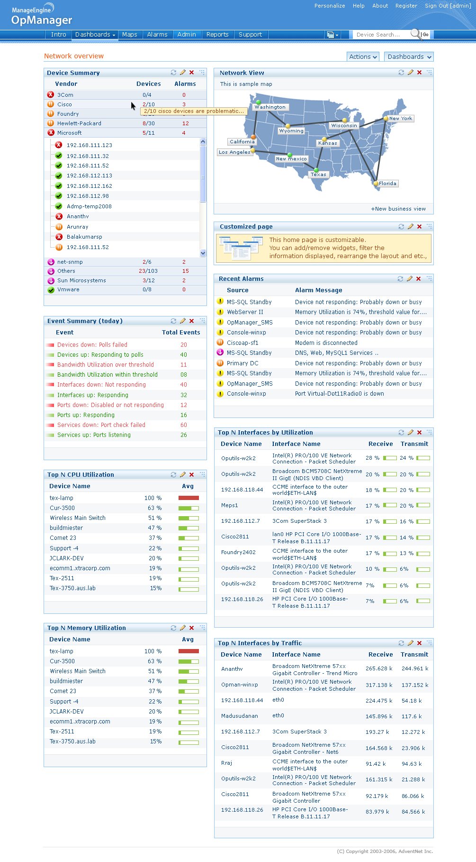Refresh the Top N CPU Utilization widget

pos(173,474)
